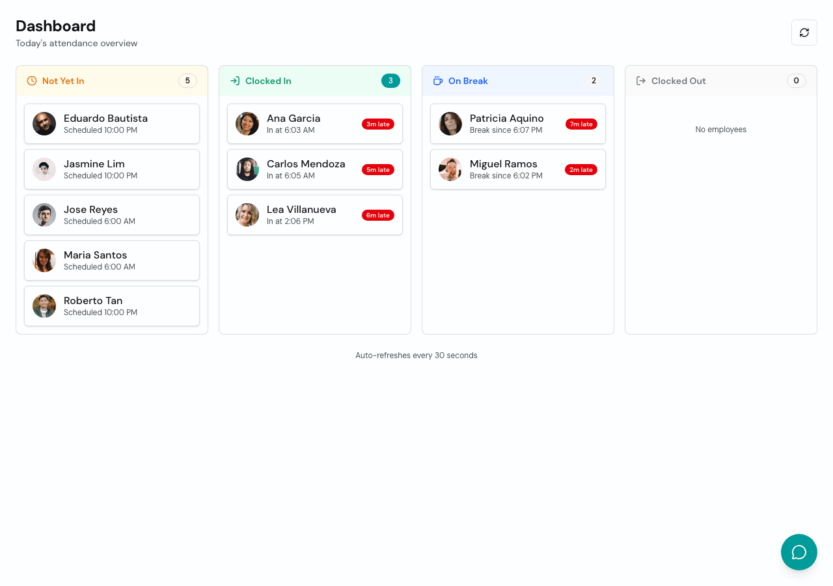Screen dimensions: 833x586
Task: Click Miguel Ramos's avatar photo
Action: pyautogui.click(x=450, y=169)
